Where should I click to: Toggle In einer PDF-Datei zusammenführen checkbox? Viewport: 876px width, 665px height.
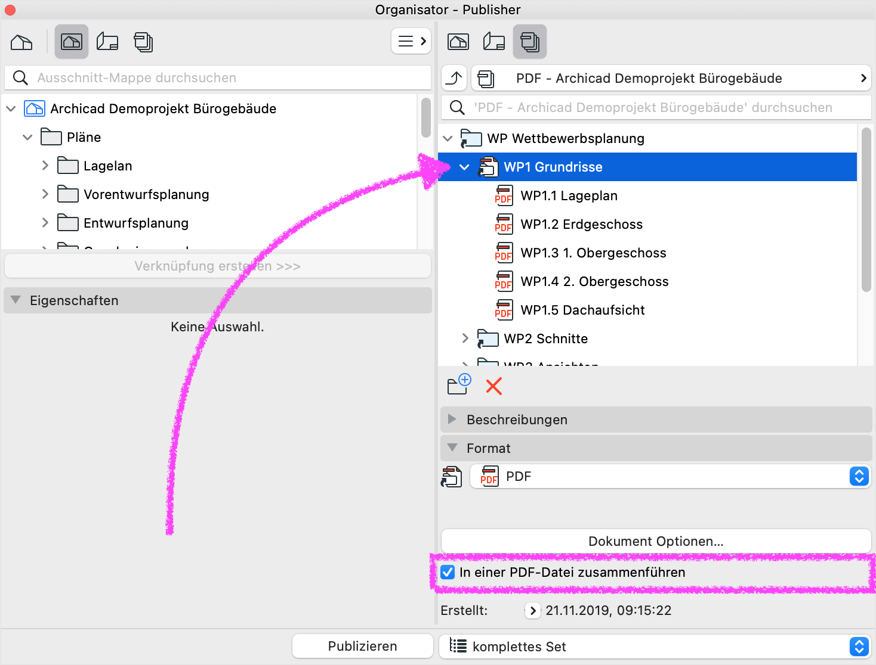click(448, 572)
